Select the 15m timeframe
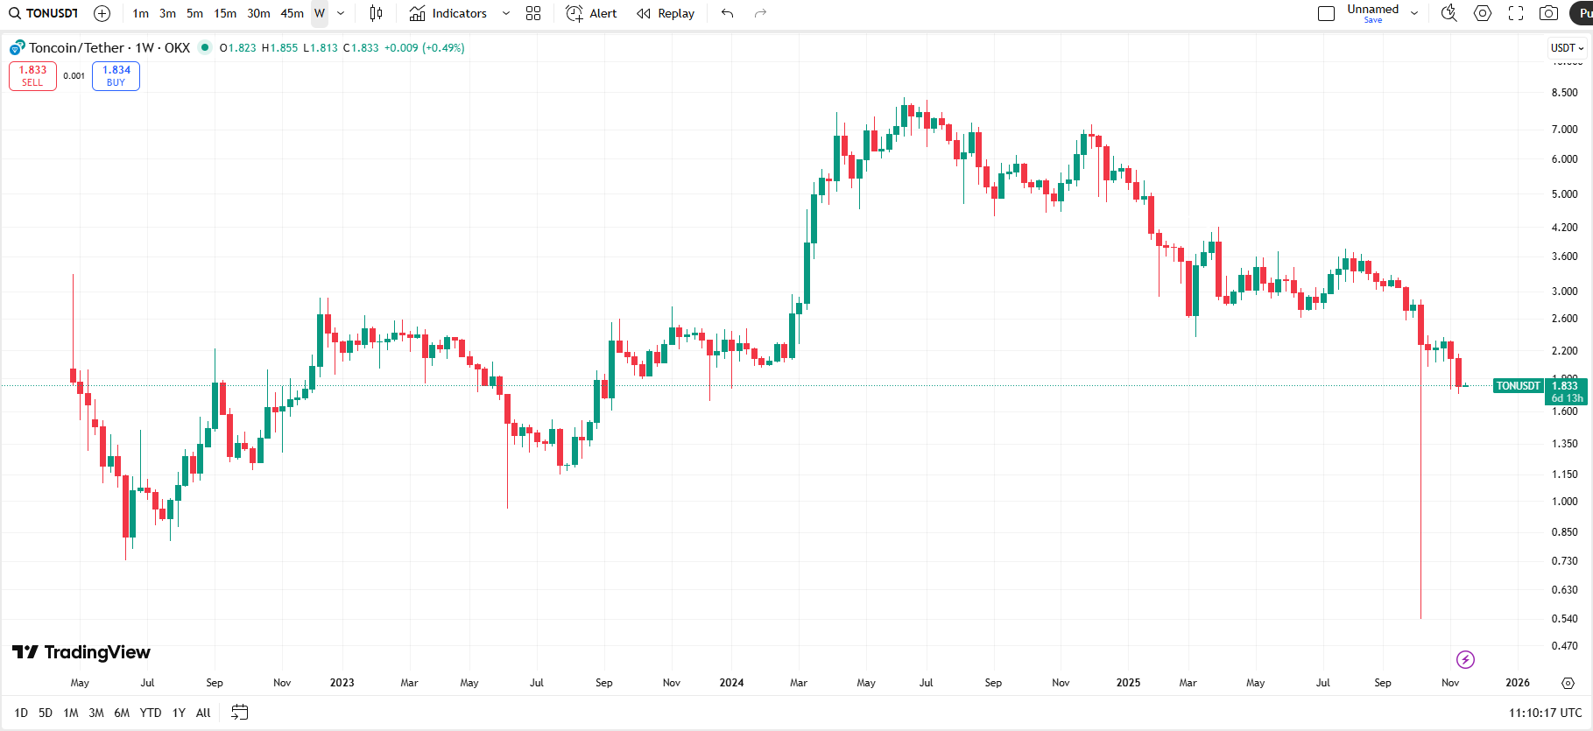The image size is (1593, 731). click(225, 13)
